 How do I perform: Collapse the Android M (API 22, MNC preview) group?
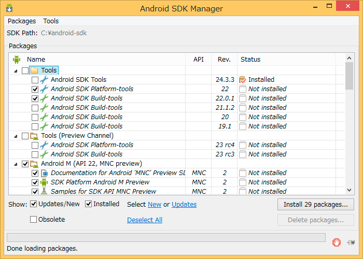click(16, 164)
